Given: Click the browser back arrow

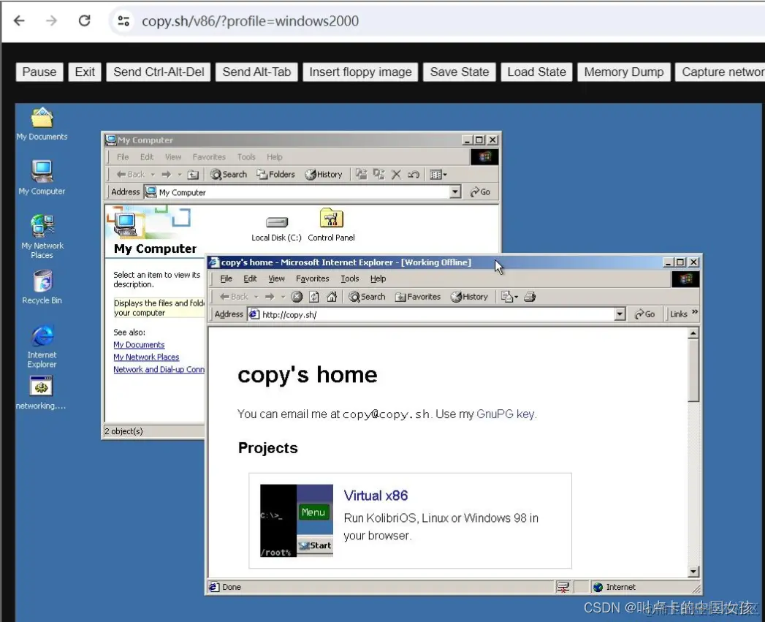Looking at the screenshot, I should click(x=19, y=20).
